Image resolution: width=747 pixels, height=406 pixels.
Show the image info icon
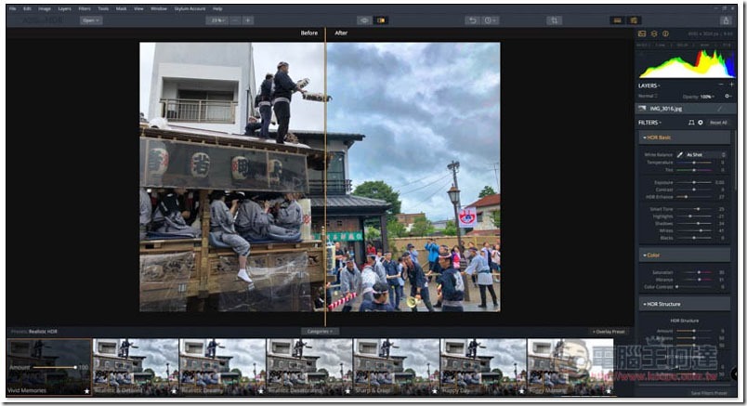[x=665, y=33]
